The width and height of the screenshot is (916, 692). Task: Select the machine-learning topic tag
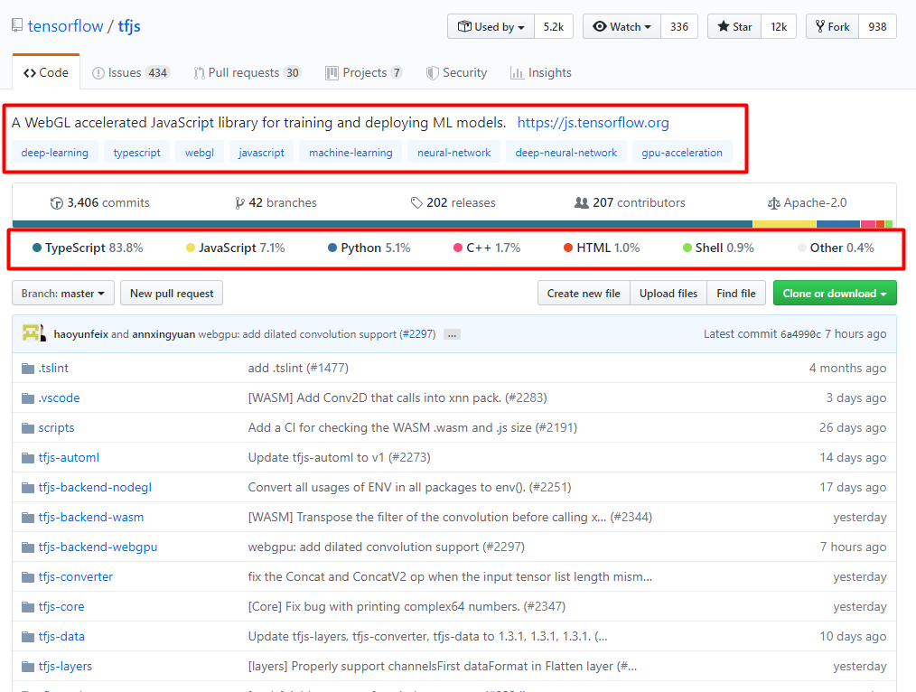tap(351, 153)
